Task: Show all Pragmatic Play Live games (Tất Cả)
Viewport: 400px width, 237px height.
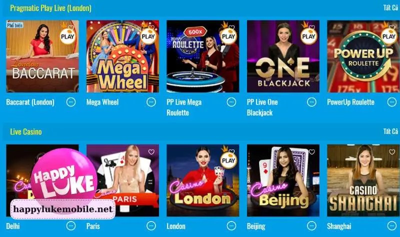Action: (x=390, y=7)
